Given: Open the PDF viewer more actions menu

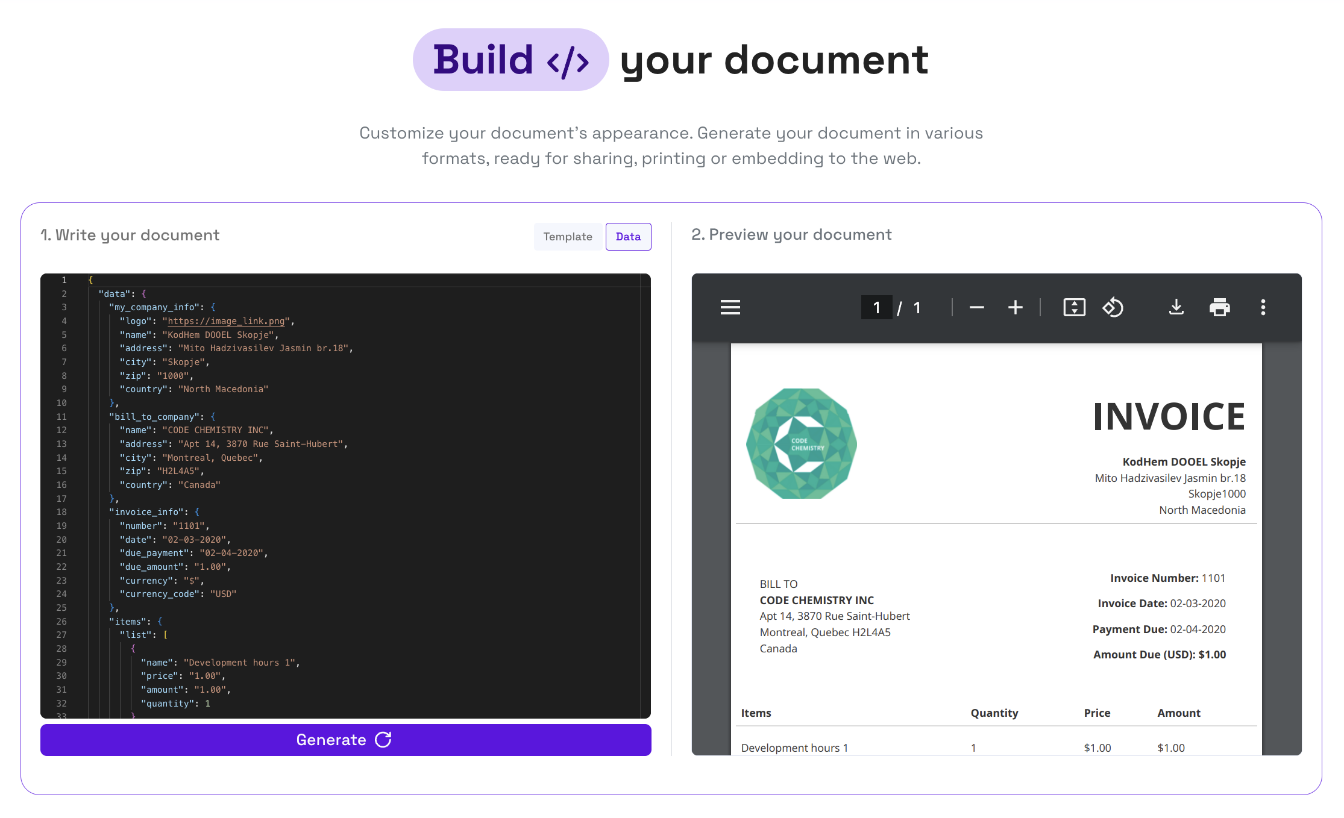Looking at the screenshot, I should [1263, 307].
